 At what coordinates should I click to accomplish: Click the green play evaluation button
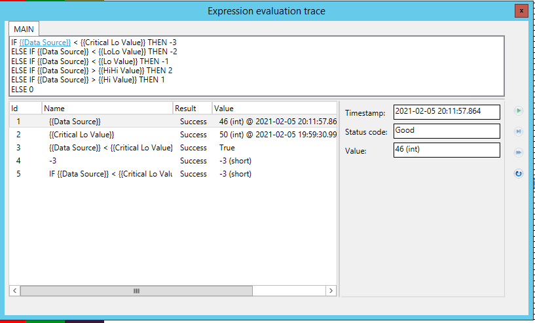(x=519, y=111)
